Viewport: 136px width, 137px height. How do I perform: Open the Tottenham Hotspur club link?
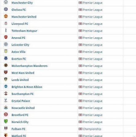coord(24,31)
